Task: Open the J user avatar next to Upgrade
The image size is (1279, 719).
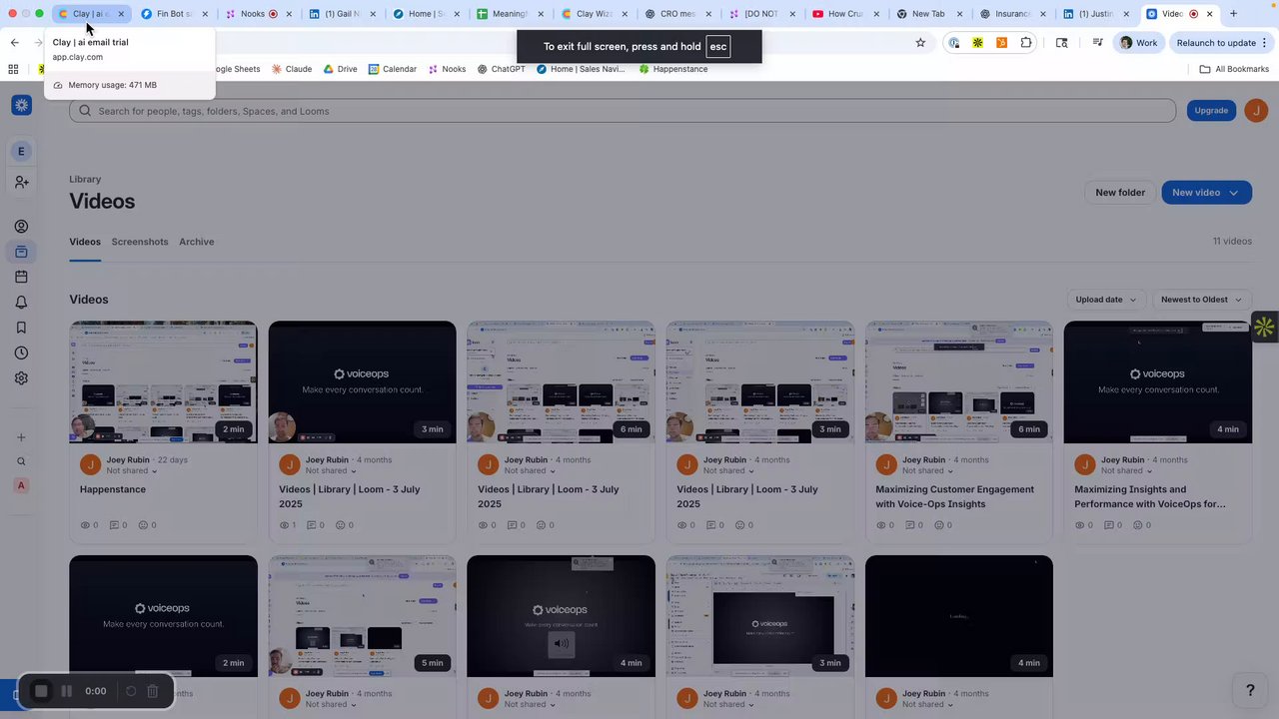Action: (1256, 111)
